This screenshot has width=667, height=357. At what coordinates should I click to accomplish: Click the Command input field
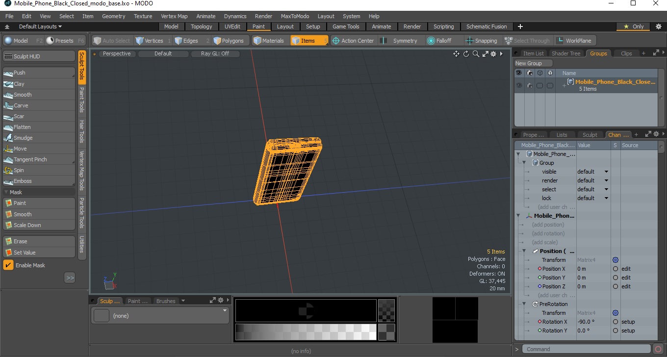(x=587, y=349)
